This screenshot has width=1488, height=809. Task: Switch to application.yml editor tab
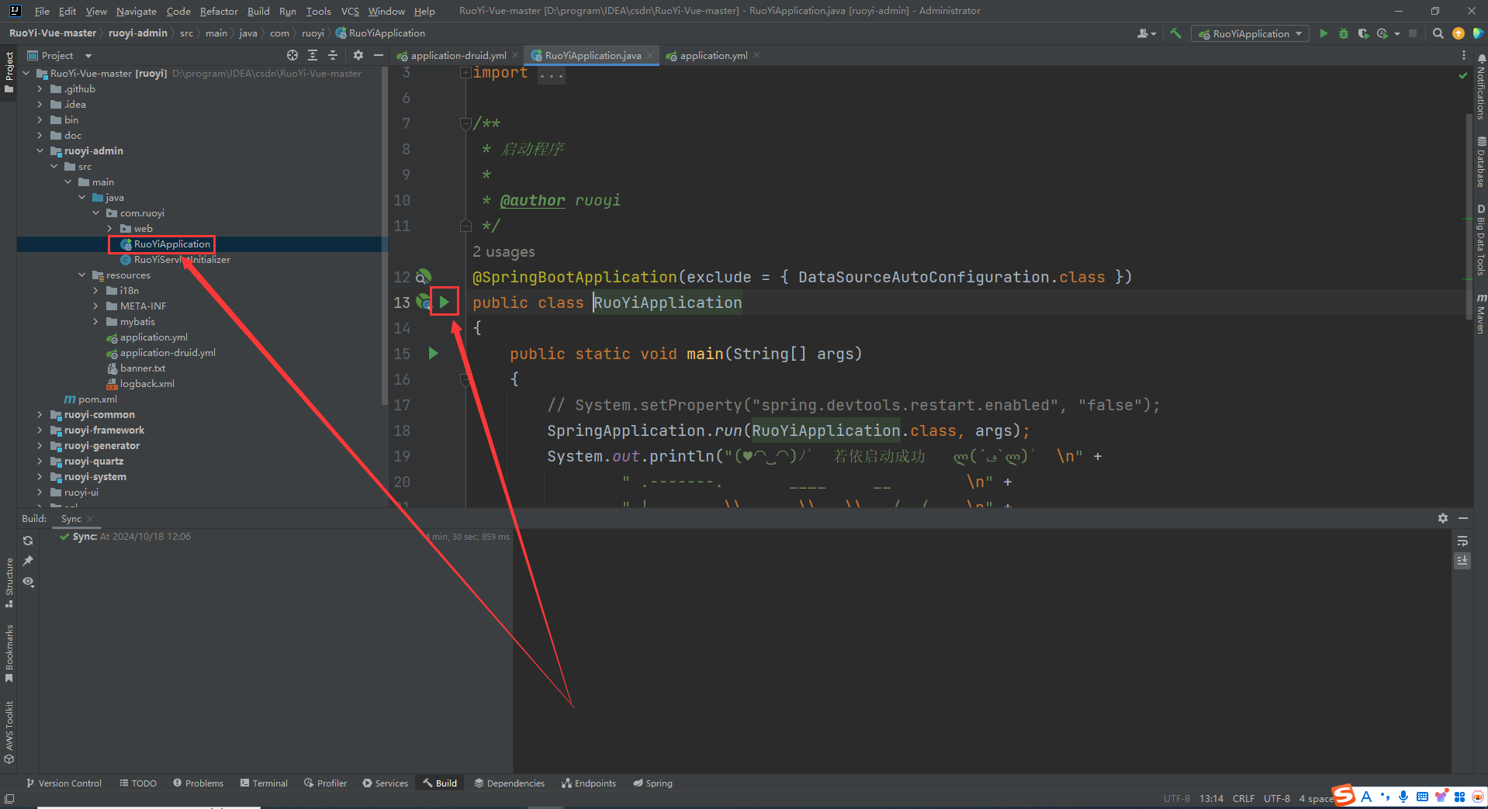click(713, 55)
